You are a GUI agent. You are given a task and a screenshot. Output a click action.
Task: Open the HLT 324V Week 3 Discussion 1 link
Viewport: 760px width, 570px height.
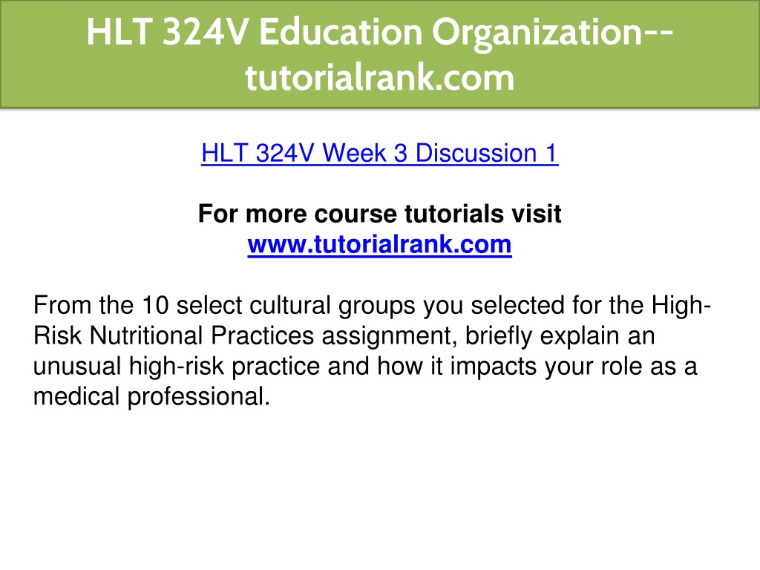point(379,153)
